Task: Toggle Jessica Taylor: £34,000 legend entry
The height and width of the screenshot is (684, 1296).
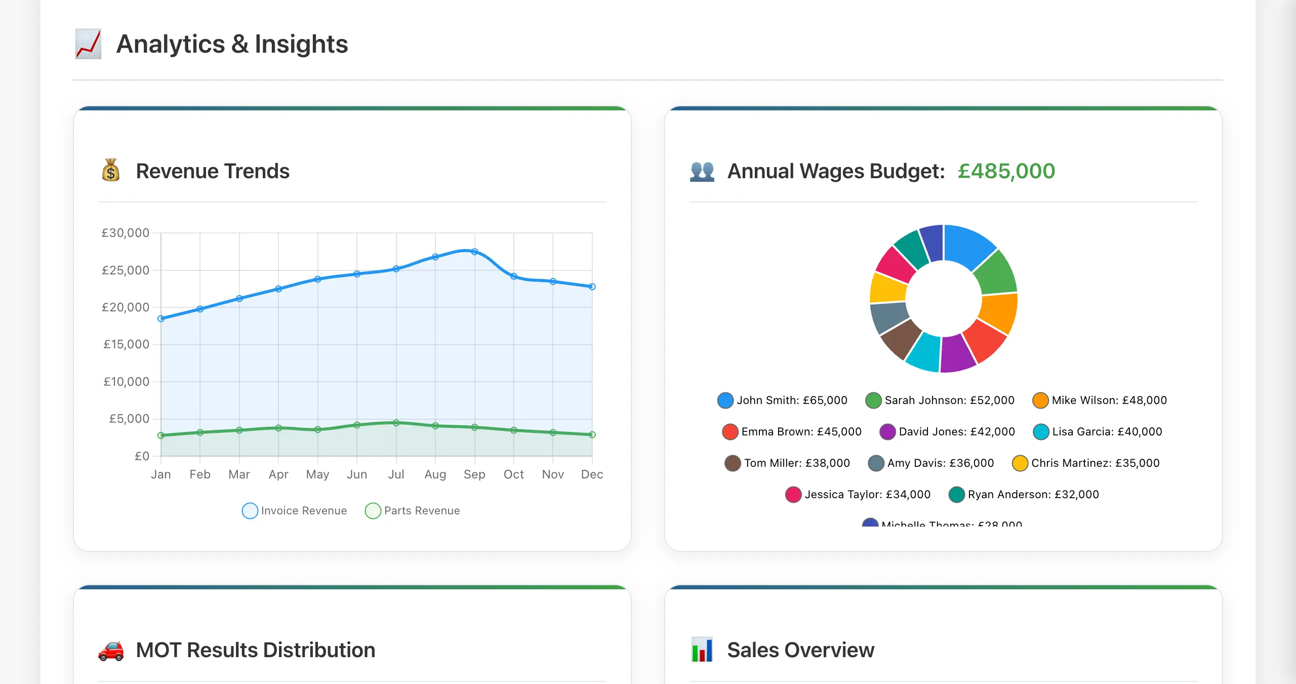Action: tap(858, 494)
